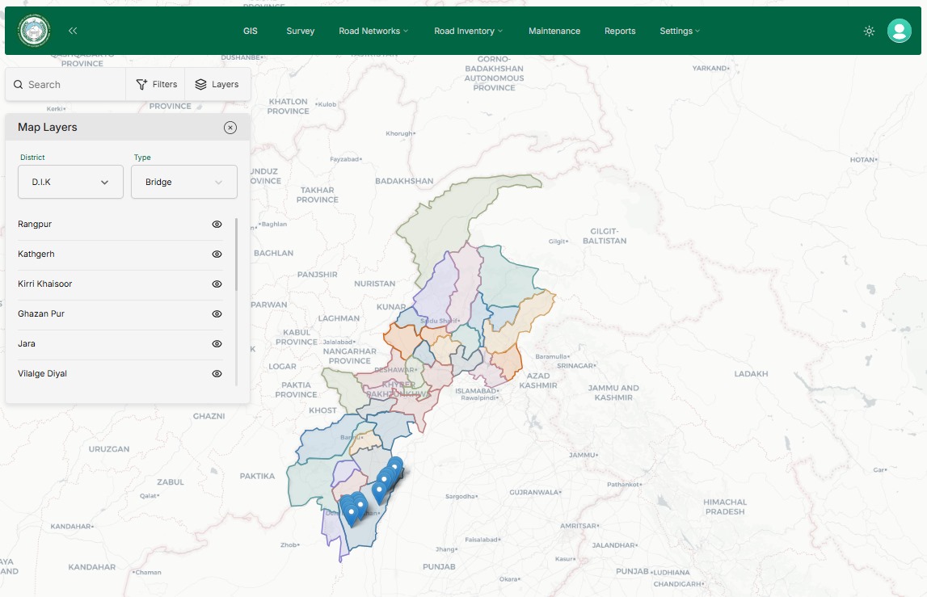The height and width of the screenshot is (597, 927).
Task: Select the Rangpur layer name
Action: (x=35, y=224)
